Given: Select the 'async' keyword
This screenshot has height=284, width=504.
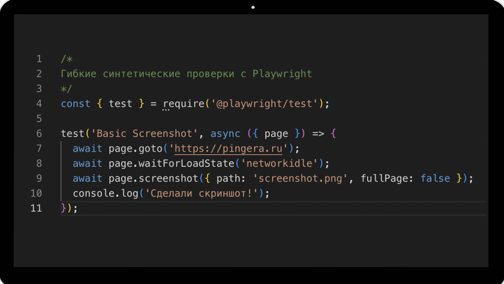Looking at the screenshot, I should tap(225, 134).
